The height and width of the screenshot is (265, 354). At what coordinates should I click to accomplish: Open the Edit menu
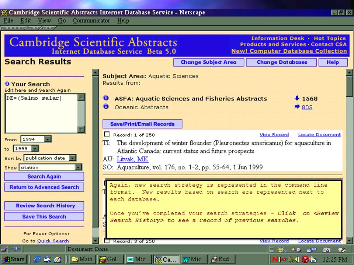click(26, 21)
